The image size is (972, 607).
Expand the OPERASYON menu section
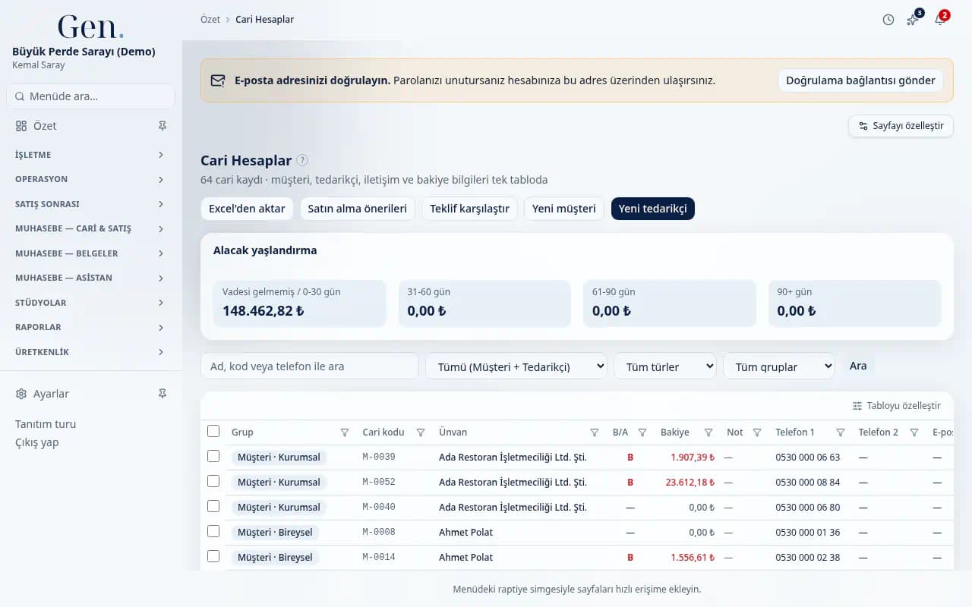point(90,179)
